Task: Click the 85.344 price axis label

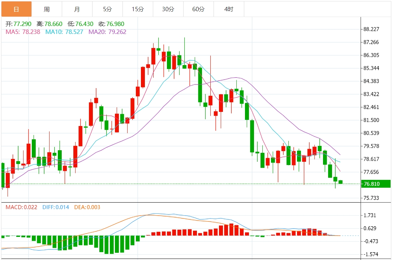Action: 371,68
